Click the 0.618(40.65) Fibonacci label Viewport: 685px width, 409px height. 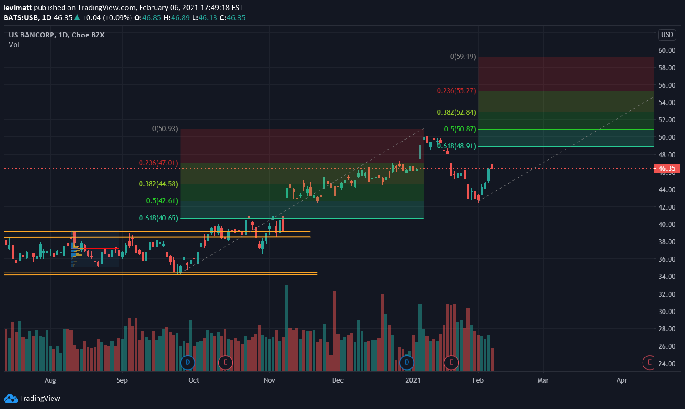pos(159,218)
